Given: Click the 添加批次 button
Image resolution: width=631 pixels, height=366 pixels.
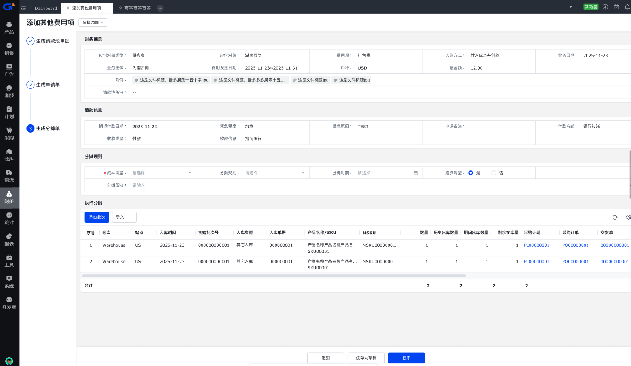Looking at the screenshot, I should click(x=97, y=218).
